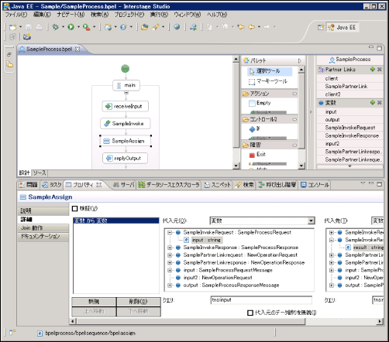The image size is (389, 342).
Task: Choose the Exit item in palette
Action: pyautogui.click(x=257, y=155)
